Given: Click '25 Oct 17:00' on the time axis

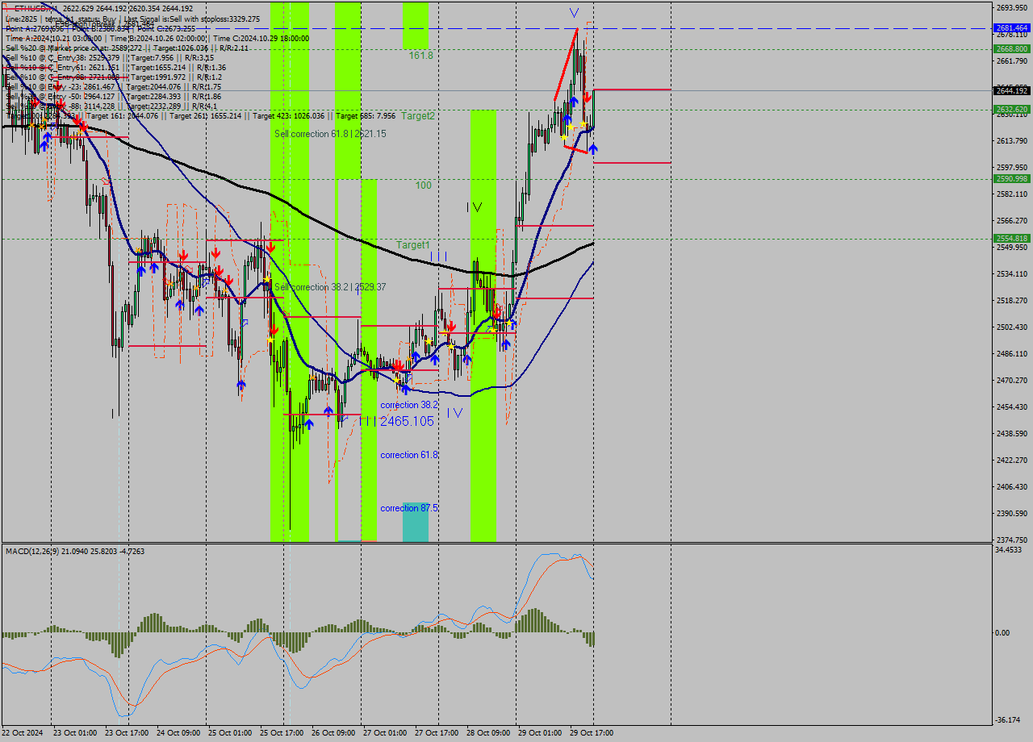Looking at the screenshot, I should point(282,733).
